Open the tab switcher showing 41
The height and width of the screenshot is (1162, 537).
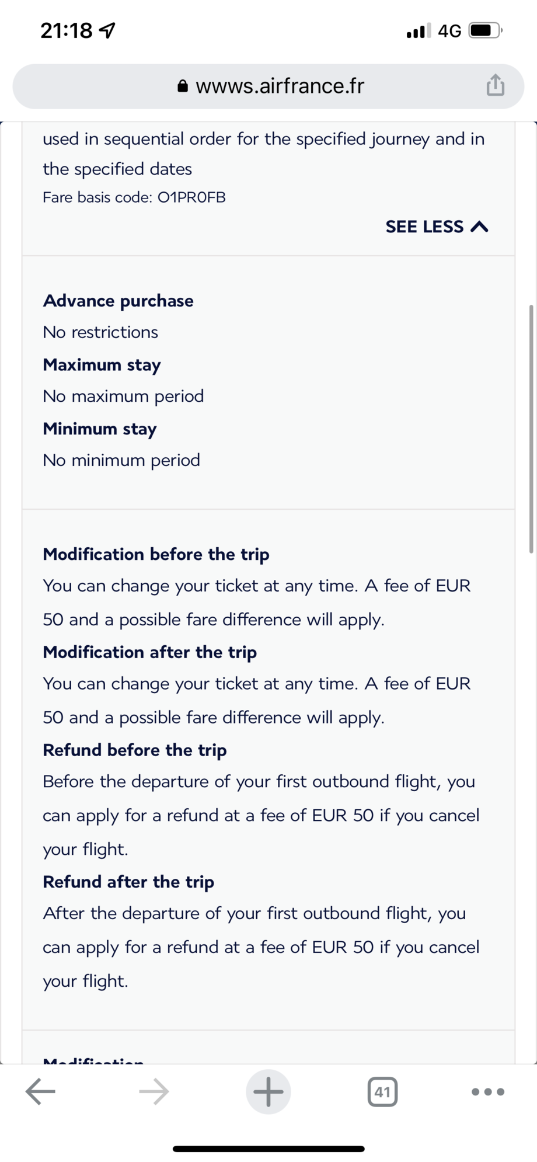tap(382, 1091)
